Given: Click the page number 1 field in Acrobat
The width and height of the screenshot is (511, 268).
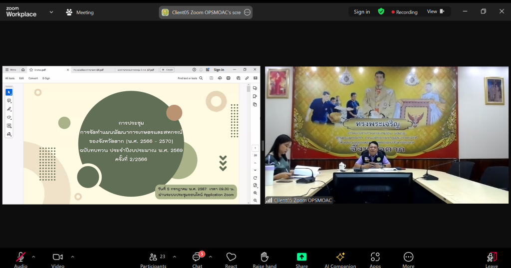Looking at the screenshot, I should point(255,148).
